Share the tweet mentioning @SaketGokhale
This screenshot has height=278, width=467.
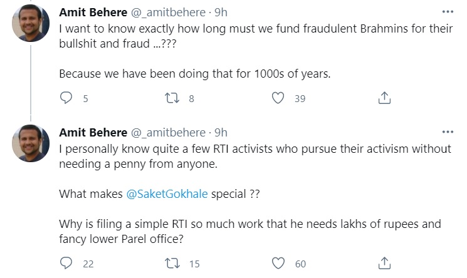[x=386, y=264]
